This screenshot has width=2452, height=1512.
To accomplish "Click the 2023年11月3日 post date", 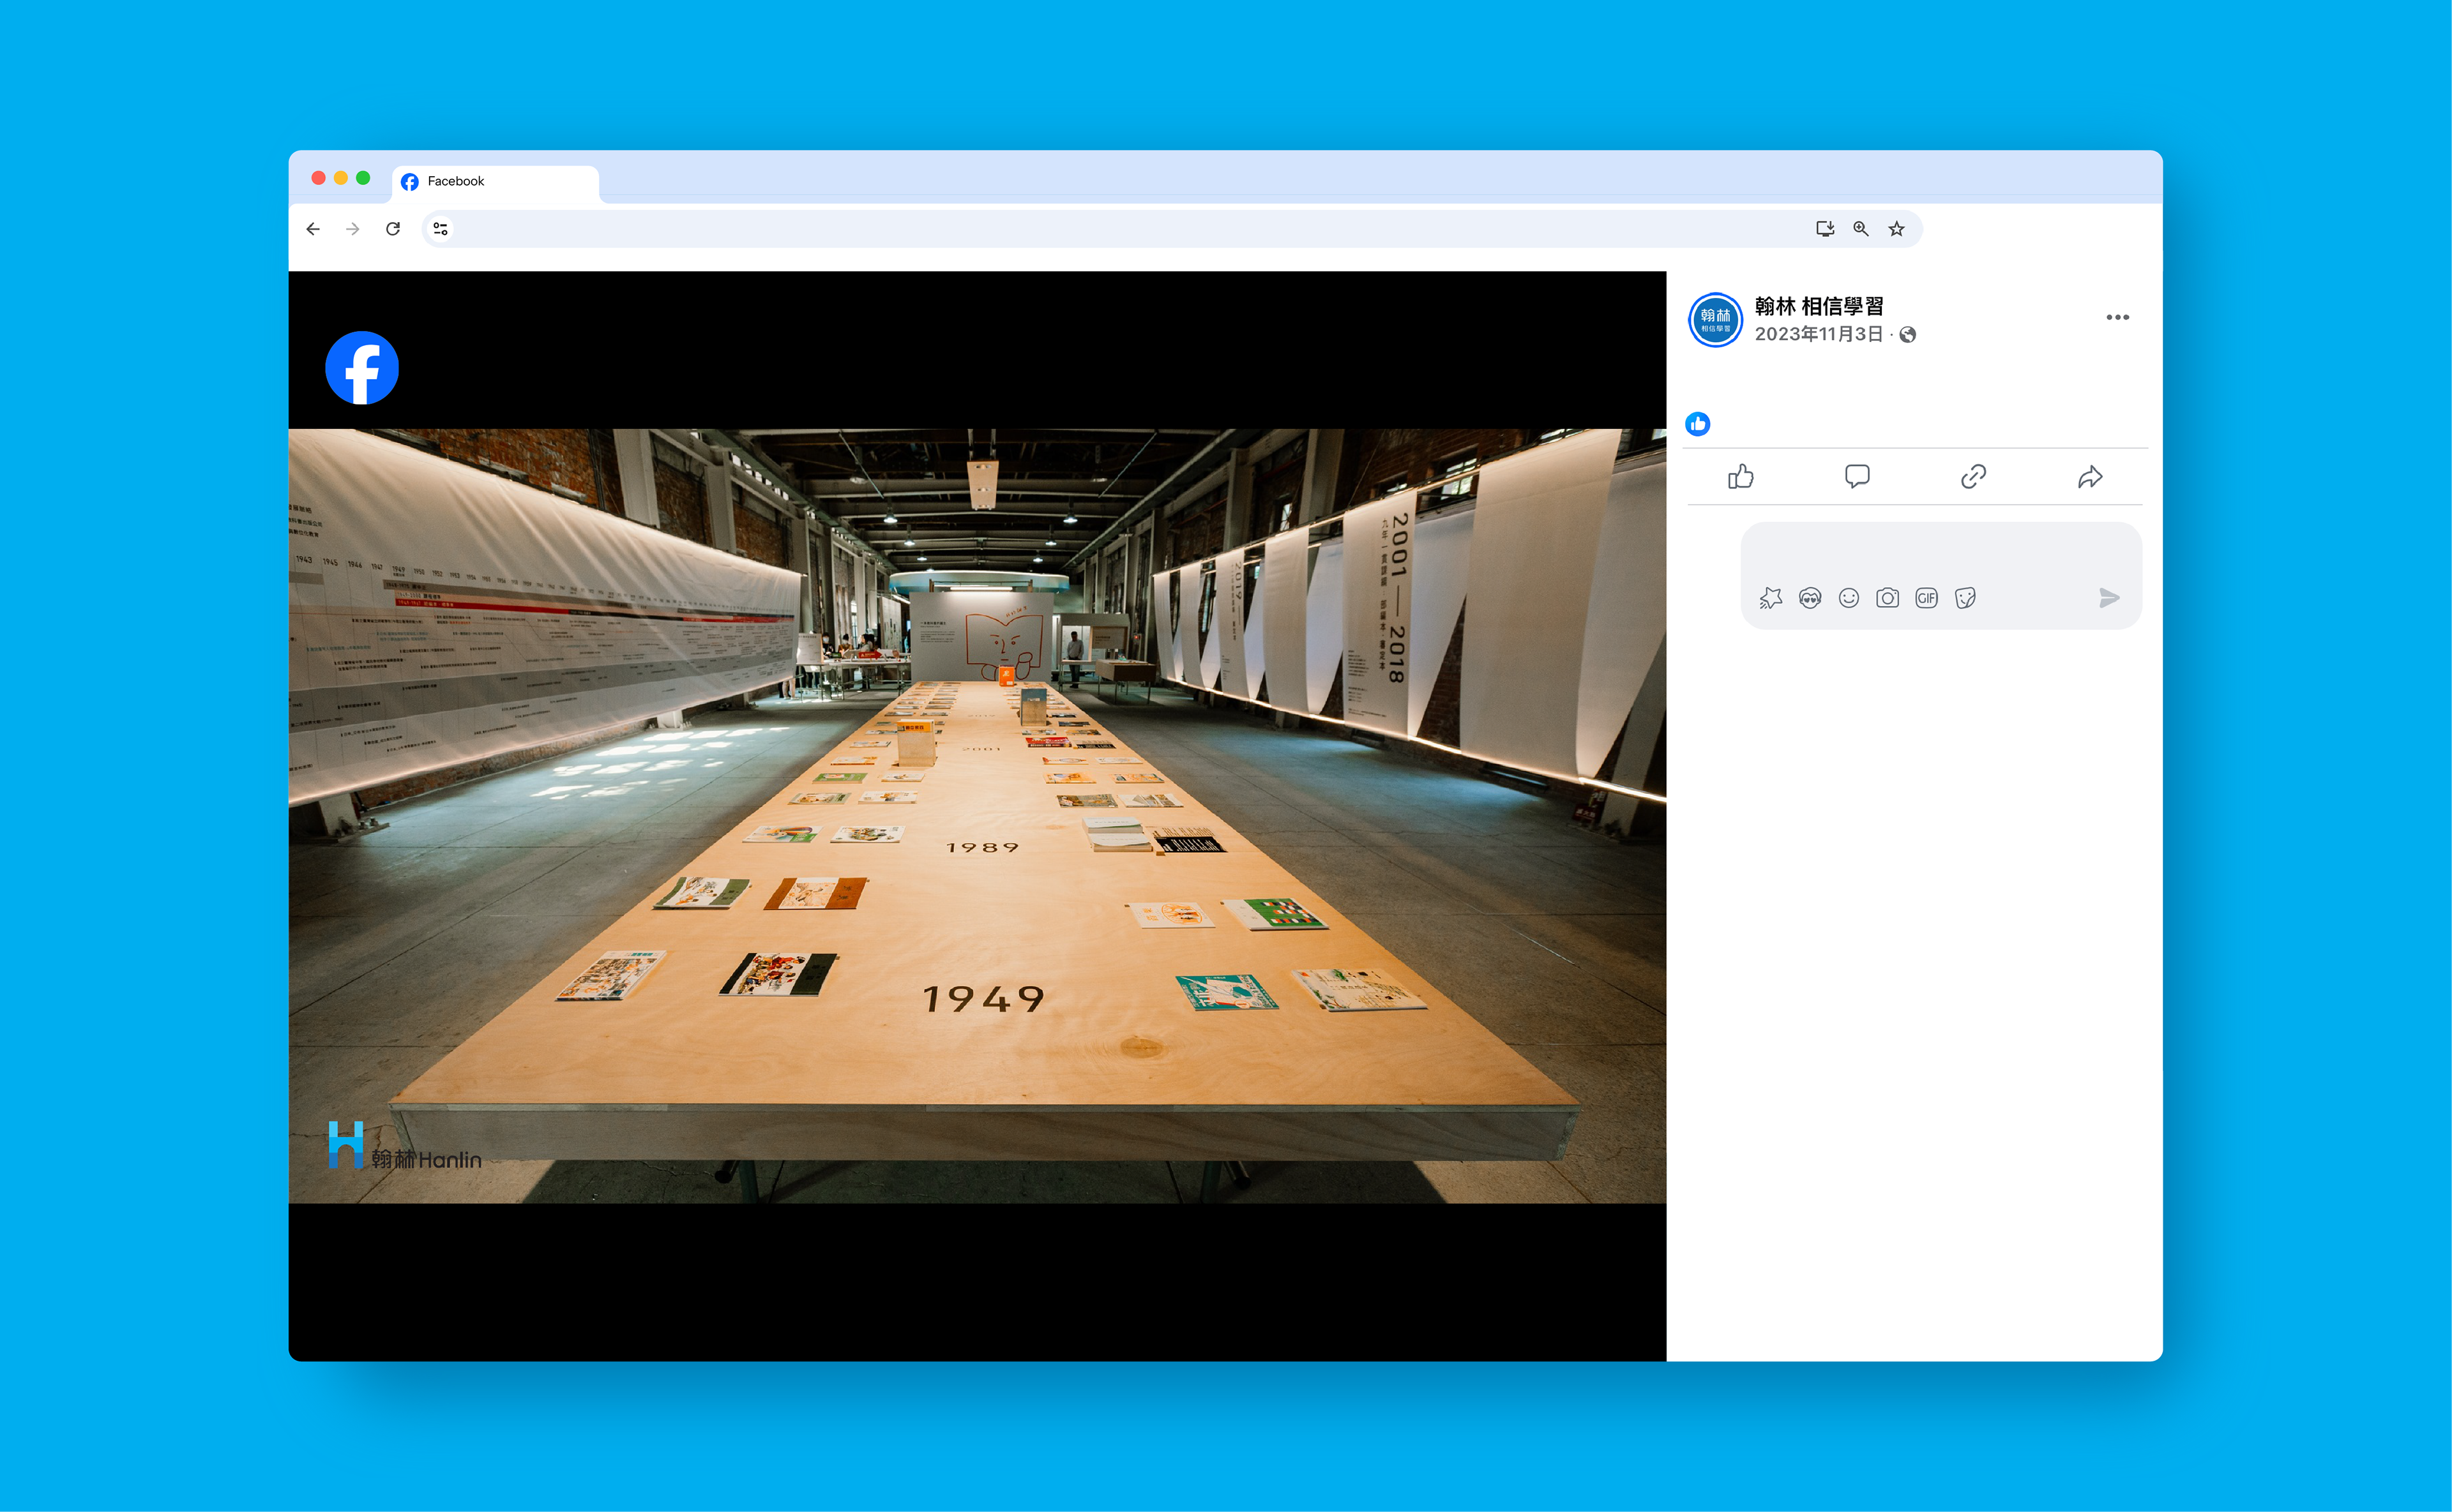I will [1818, 334].
